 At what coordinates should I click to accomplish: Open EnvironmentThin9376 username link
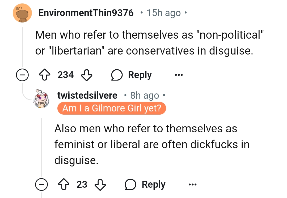click(86, 13)
